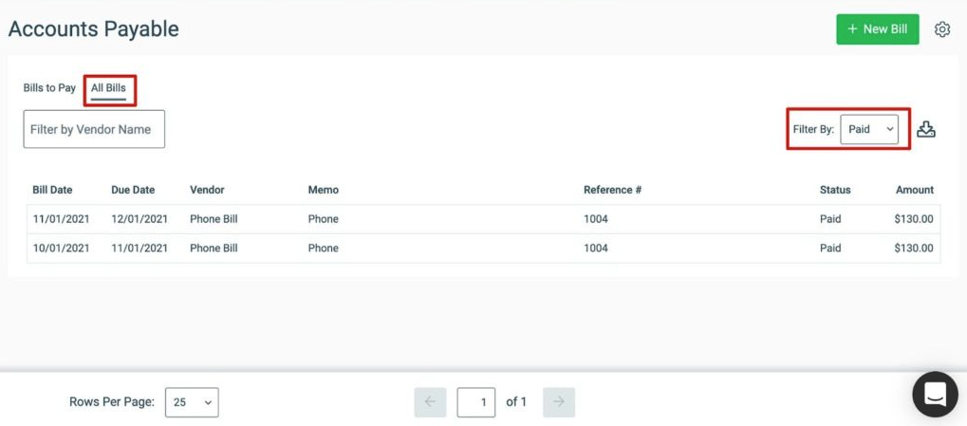The image size is (967, 426).
Task: Switch to the Bills to Pay tab
Action: (x=49, y=87)
